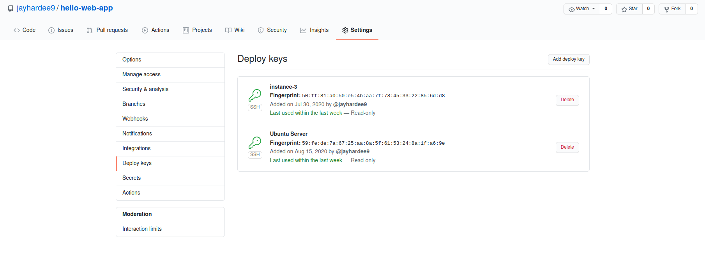Click the instance-3 key title
Viewport: 705px width, 265px height.
click(x=283, y=87)
